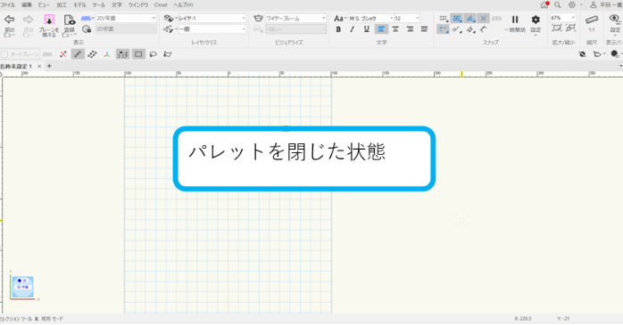Click the 2D平面 cube lock icon

87,28
